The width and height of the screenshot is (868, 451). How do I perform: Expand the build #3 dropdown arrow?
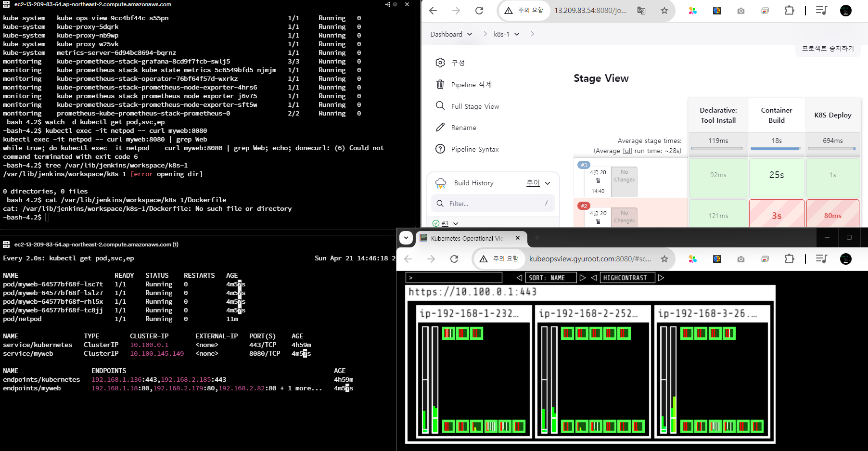click(456, 224)
